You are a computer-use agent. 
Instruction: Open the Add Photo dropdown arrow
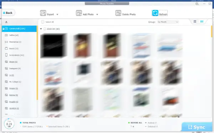[97, 15]
